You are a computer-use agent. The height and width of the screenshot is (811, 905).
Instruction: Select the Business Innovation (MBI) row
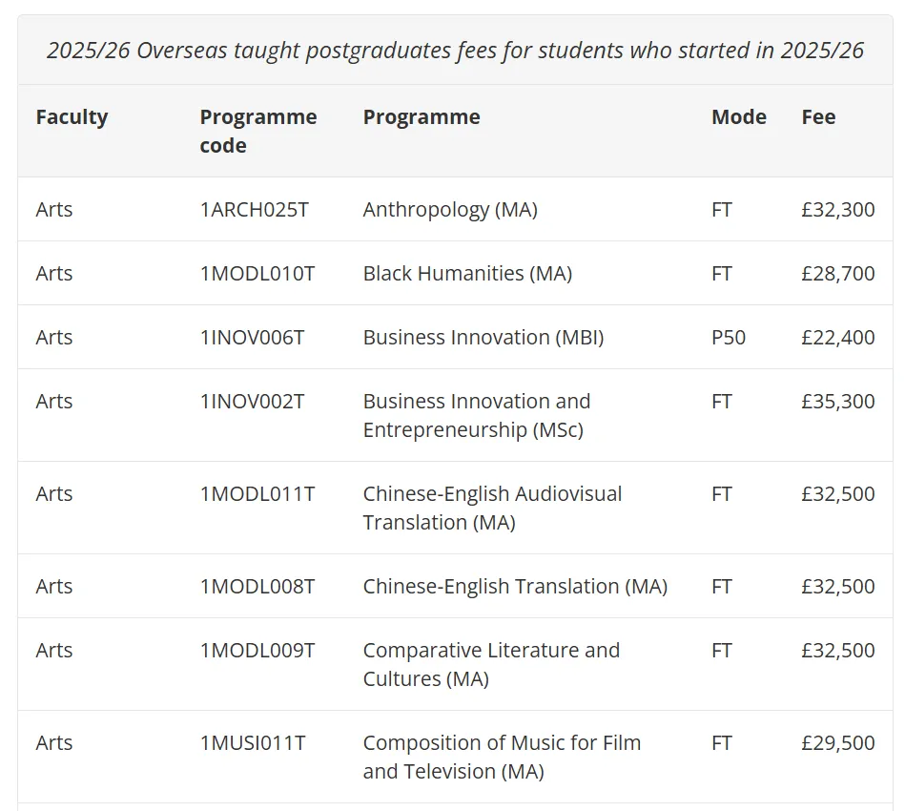[483, 338]
